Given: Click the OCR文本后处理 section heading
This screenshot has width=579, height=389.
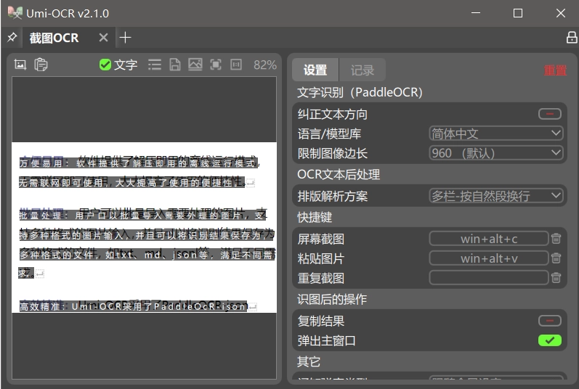Looking at the screenshot, I should pos(339,174).
